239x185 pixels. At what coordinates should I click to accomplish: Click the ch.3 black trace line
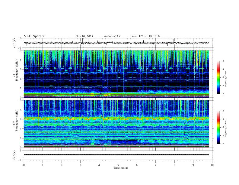click(116, 155)
